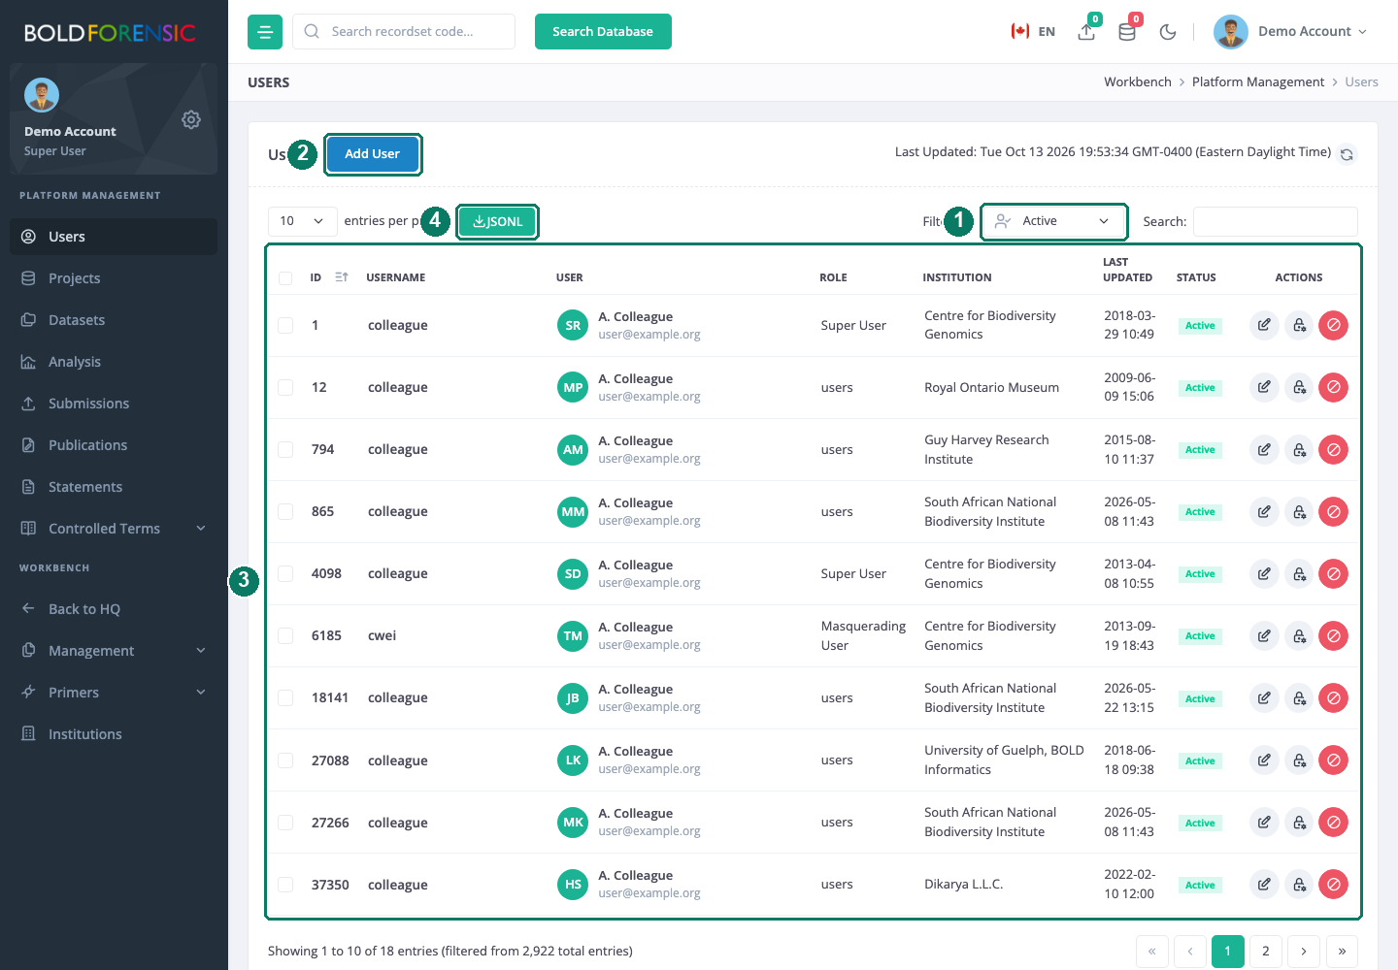Go to Datasets in the sidebar
This screenshot has width=1398, height=970.
pos(114,320)
